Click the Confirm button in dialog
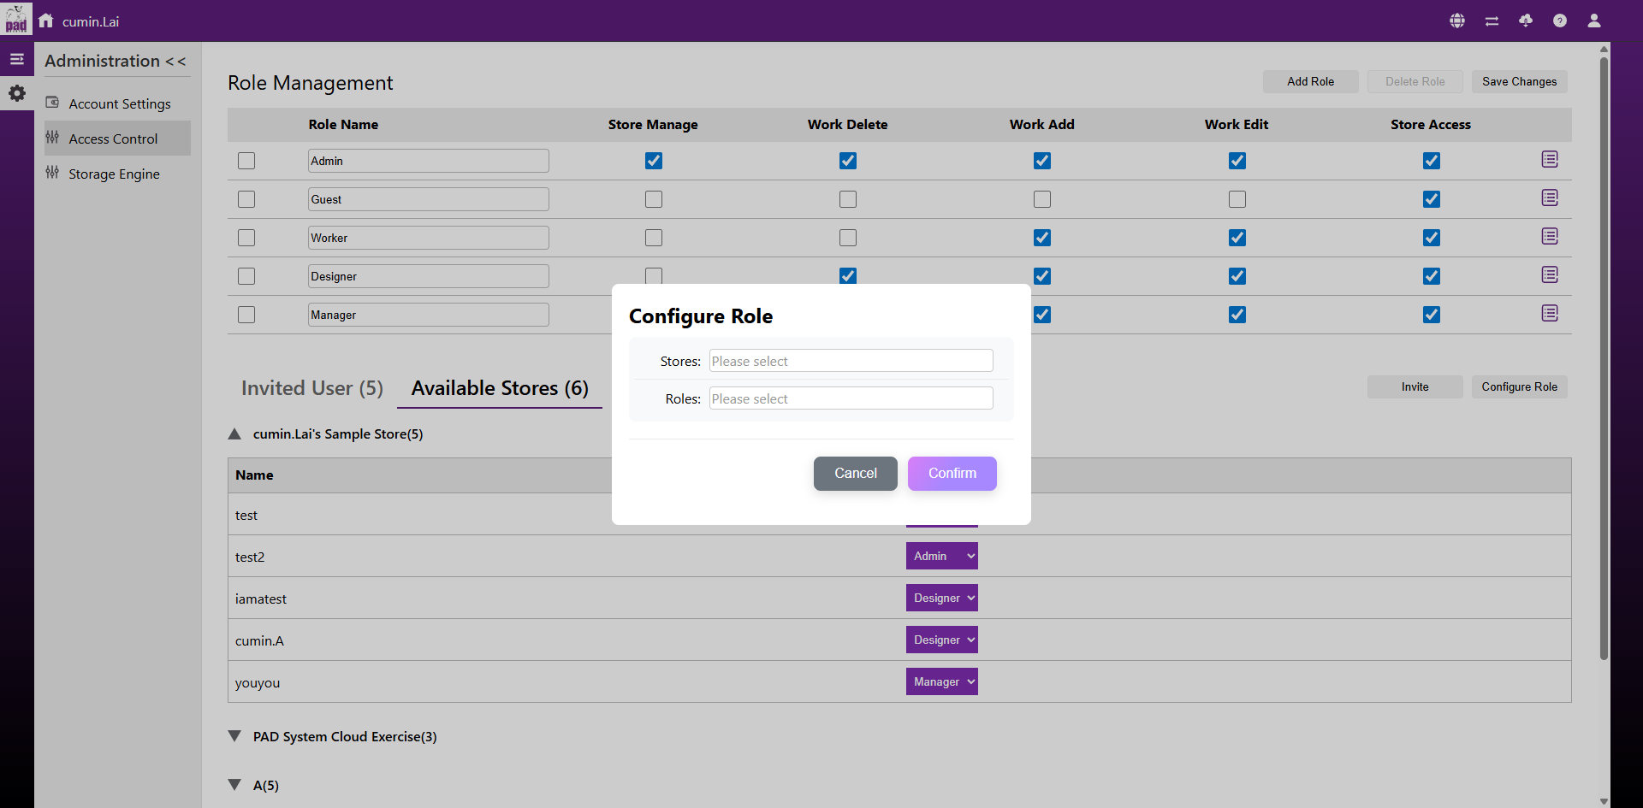1643x808 pixels. 952,474
